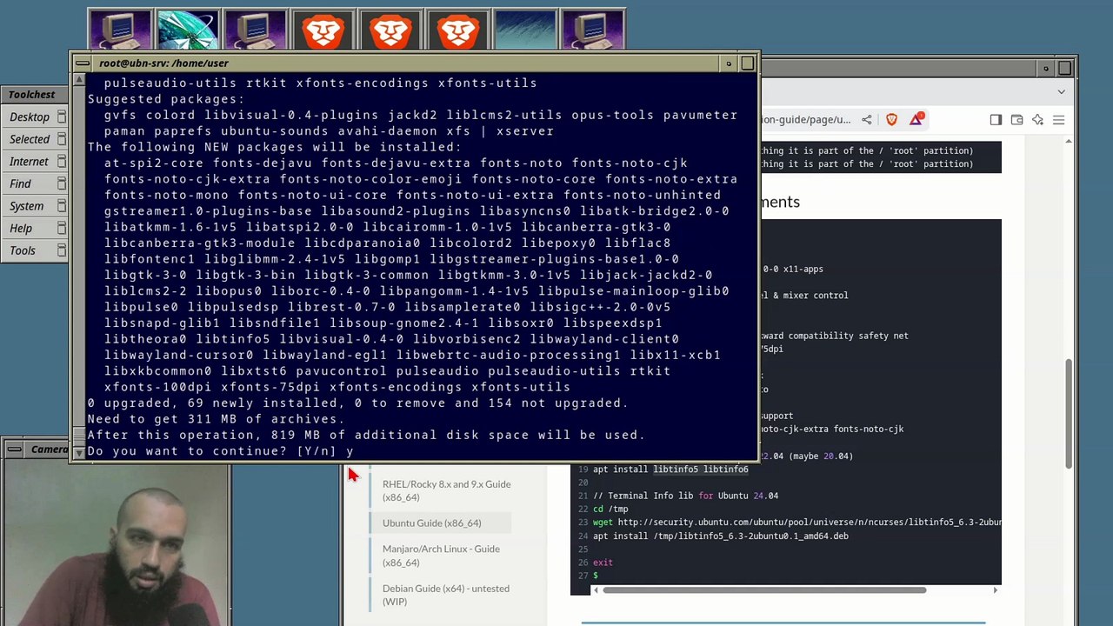Open terminal window menu button in title bar

(x=81, y=63)
